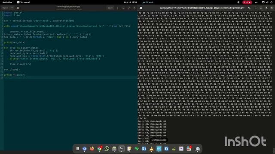Click the Save button in text editor

point(110,8)
